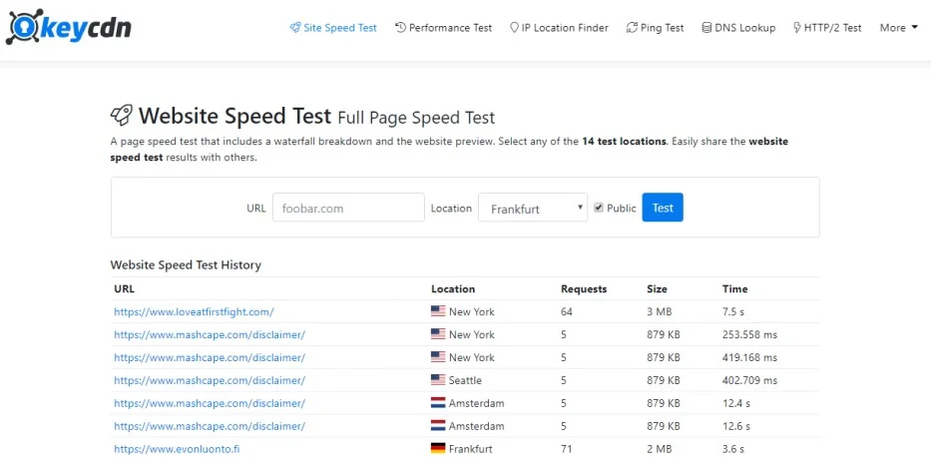
Task: Click the URL column header
Action: click(x=124, y=288)
